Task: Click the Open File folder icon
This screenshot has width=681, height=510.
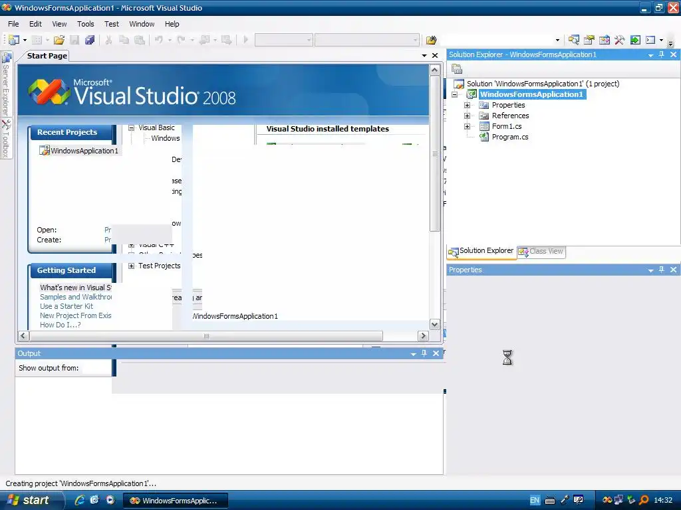Action: (59, 40)
